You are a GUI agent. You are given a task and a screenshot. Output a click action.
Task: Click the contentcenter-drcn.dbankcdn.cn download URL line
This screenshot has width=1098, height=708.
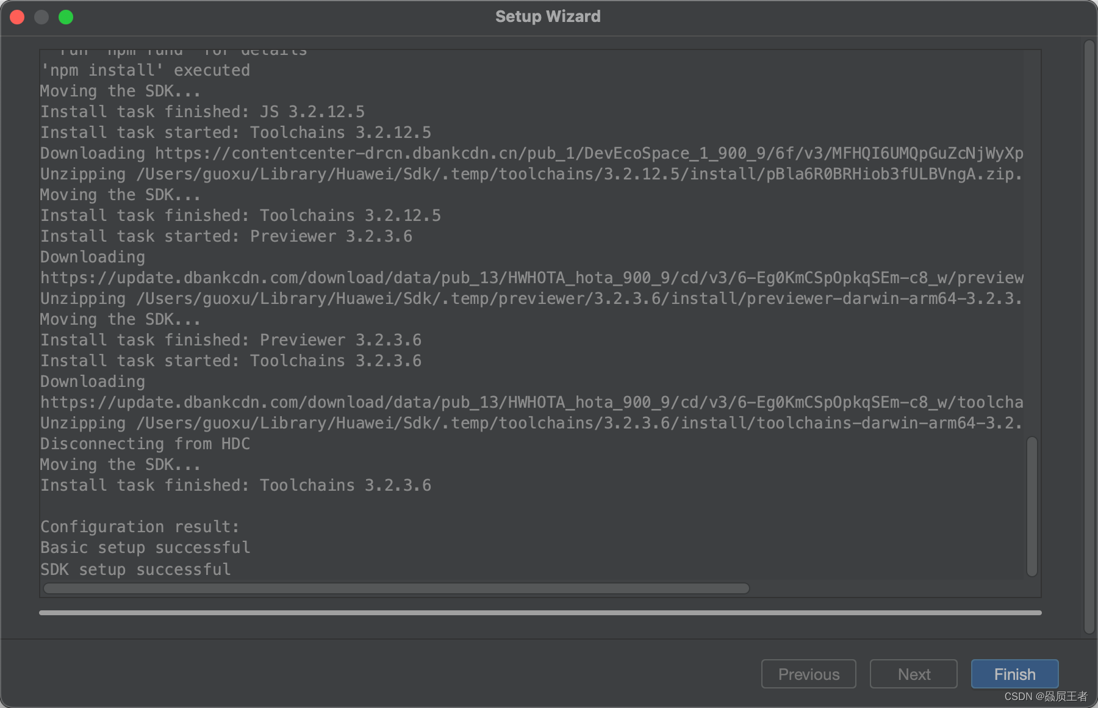tap(532, 153)
